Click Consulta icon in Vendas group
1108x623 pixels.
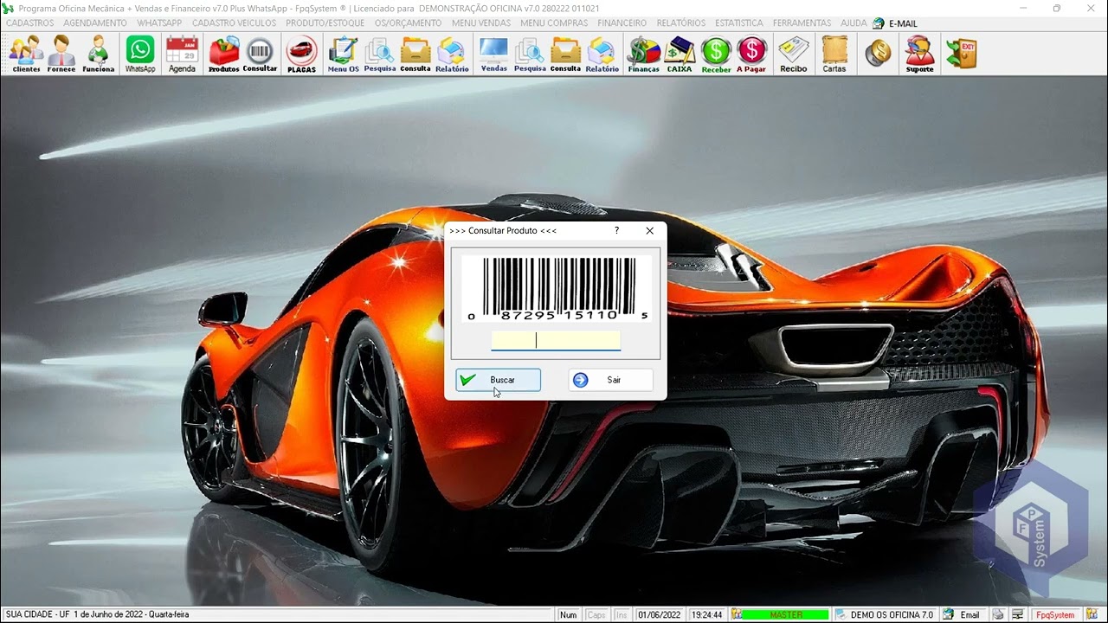[565, 54]
